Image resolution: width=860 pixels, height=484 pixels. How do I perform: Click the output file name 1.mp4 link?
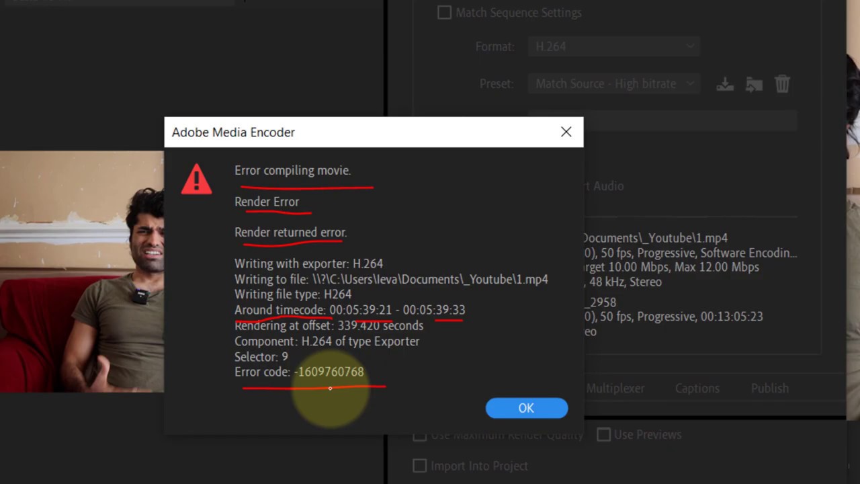(656, 238)
